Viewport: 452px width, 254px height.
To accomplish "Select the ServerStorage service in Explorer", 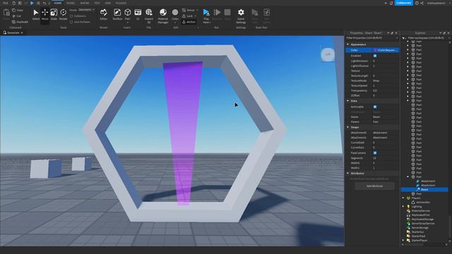I will pos(417,227).
